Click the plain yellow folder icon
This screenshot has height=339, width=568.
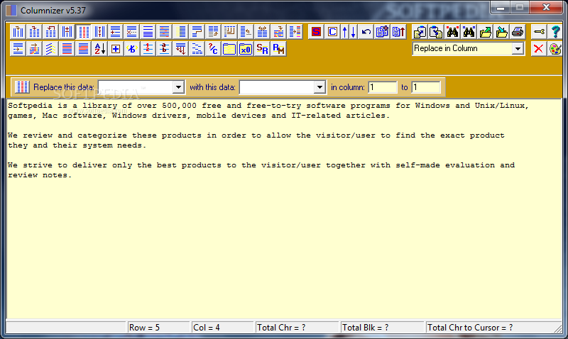(x=229, y=48)
